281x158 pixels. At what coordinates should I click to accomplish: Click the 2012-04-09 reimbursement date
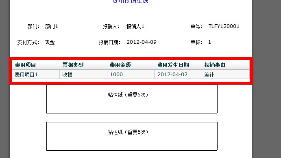point(142,42)
